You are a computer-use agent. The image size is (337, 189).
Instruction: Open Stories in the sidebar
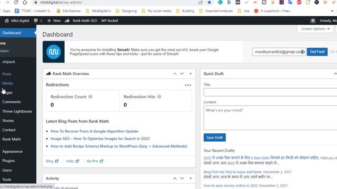[x=8, y=120]
